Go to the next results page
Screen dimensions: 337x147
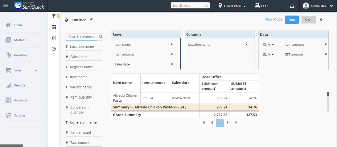228,123
